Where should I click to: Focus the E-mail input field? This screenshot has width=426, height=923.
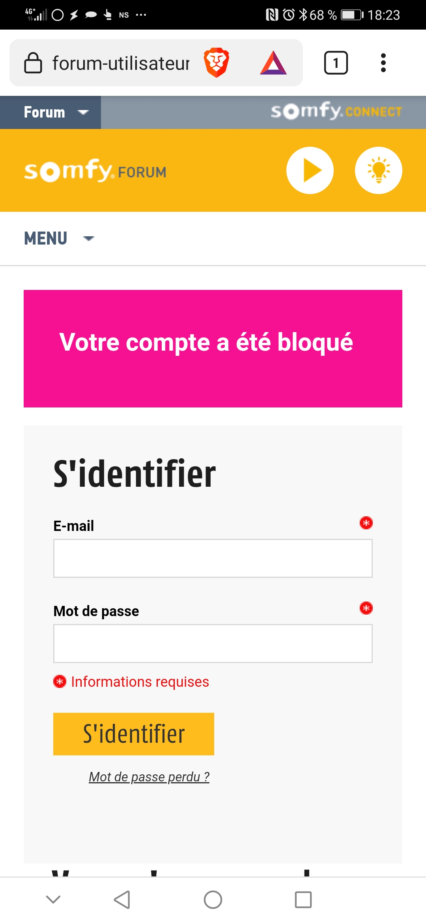[213, 559]
